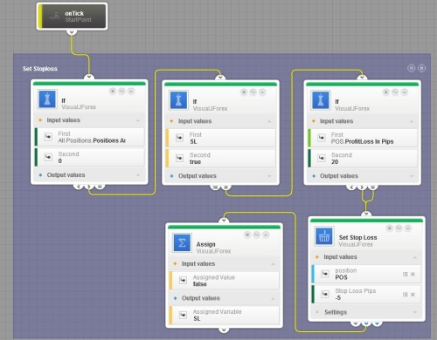Screen dimensions: 437x340
Task: Click the wave button on the Assign block header
Action: 256,235
